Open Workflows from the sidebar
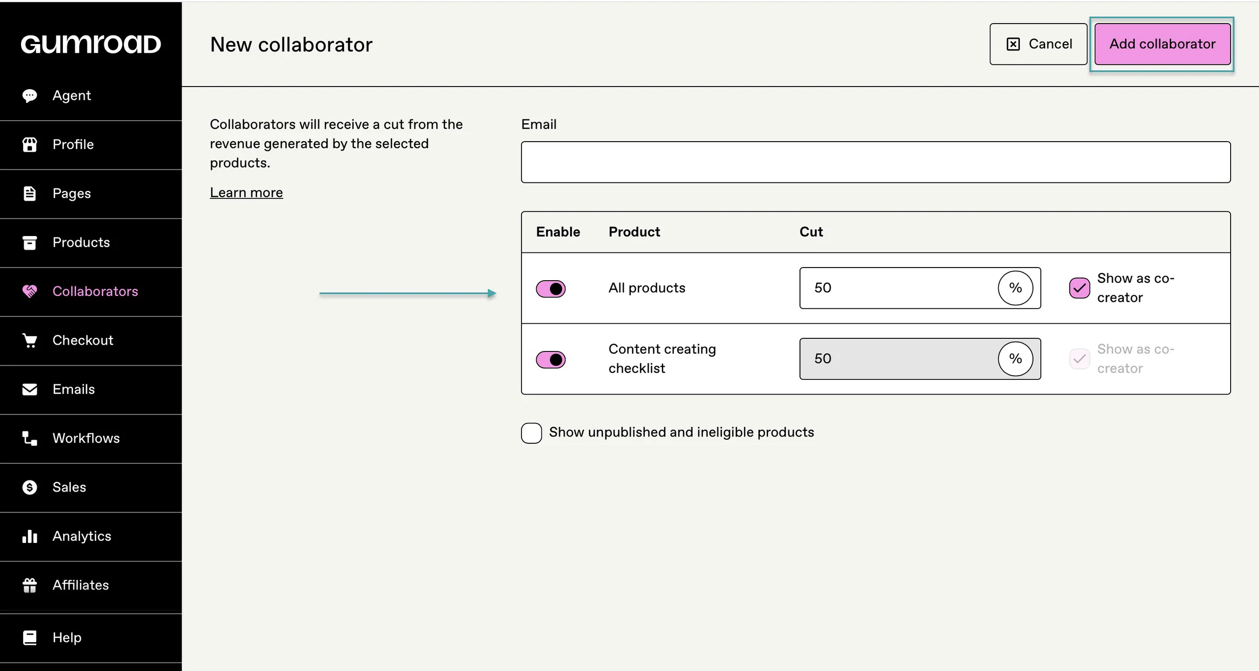Viewport: 1259px width, 671px height. pos(91,438)
